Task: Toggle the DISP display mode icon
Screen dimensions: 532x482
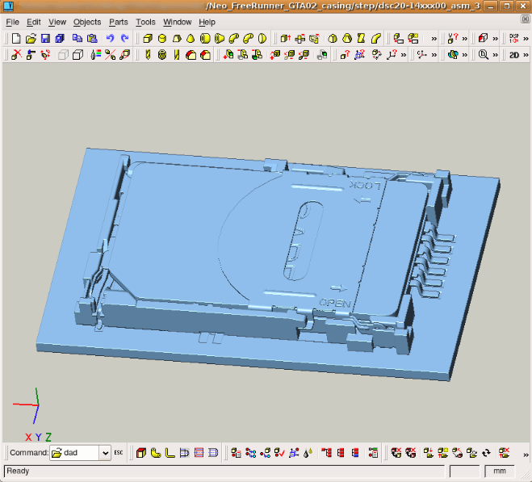Action: tap(514, 38)
